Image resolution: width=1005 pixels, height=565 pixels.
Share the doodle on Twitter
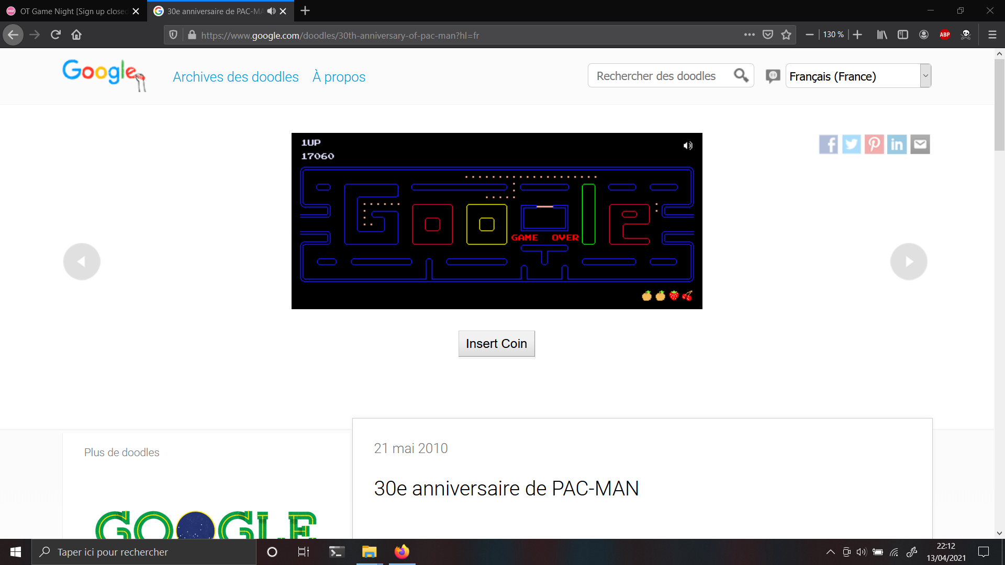[852, 144]
